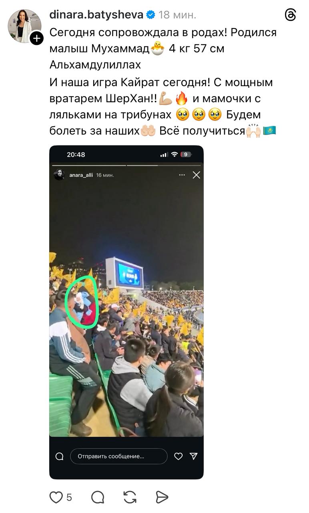Screen dimensions: 309x513
Task: Close the story with X icon
Action: (196, 175)
